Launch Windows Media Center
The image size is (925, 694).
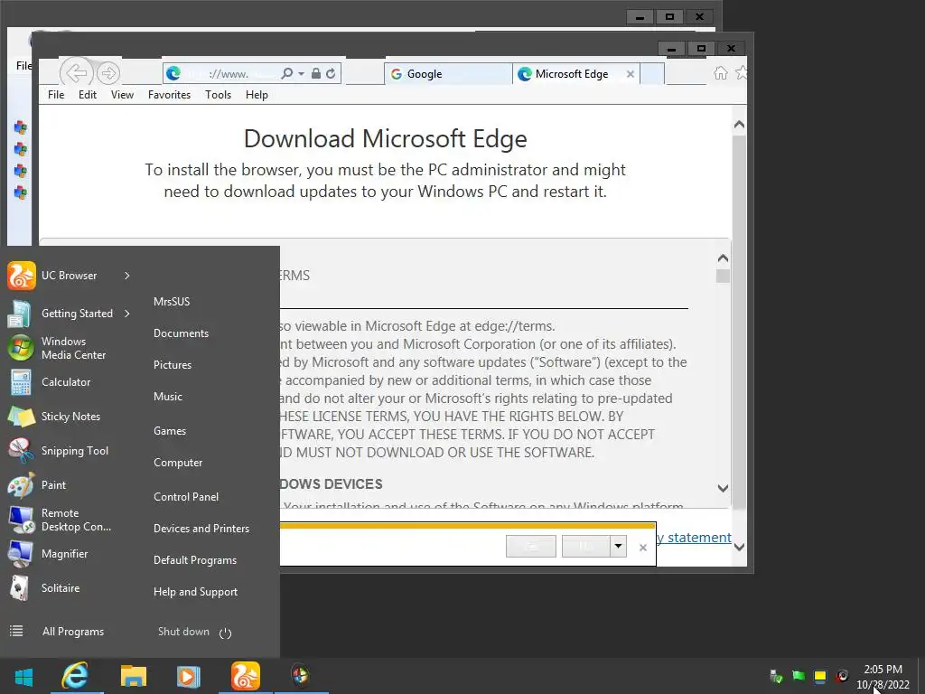[69, 348]
